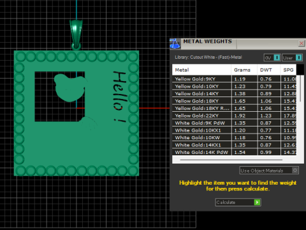Toggle the GV library switch
The image size is (306, 230).
click(x=272, y=57)
